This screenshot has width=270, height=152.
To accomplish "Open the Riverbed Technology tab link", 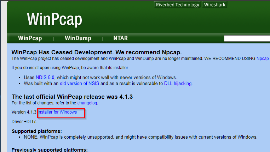I will point(178,5).
